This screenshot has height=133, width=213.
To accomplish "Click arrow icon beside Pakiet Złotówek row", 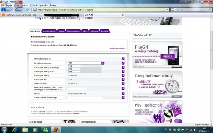I will (x=123, y=84).
